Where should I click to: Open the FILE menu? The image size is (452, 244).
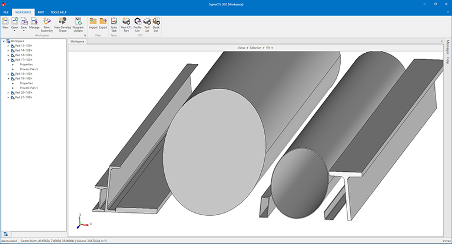6,12
